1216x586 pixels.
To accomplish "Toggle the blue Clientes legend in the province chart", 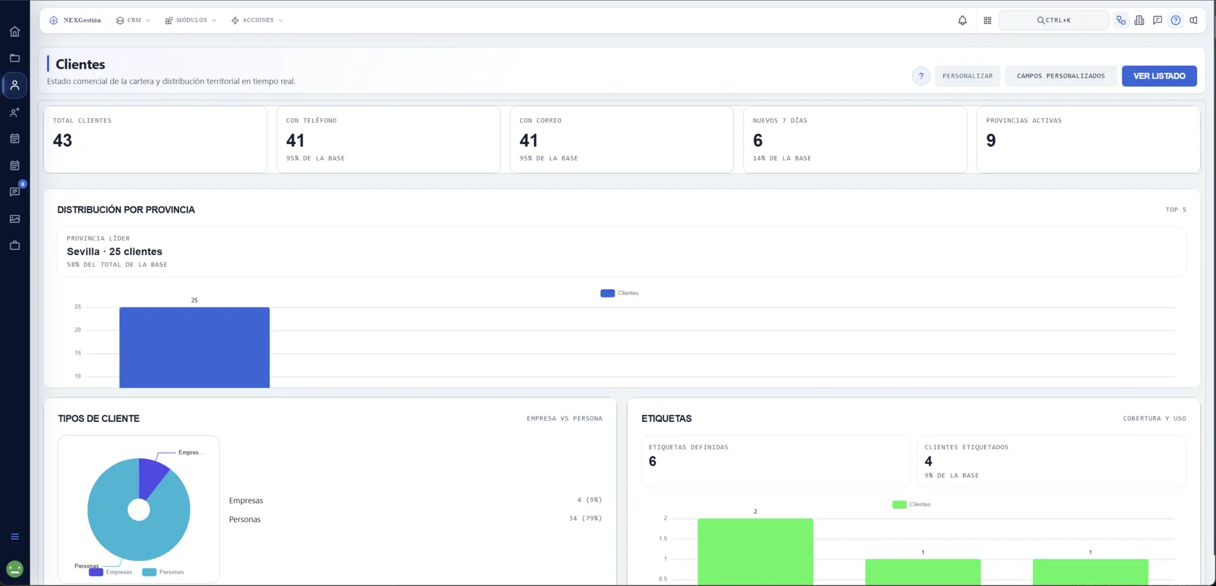I will pyautogui.click(x=619, y=293).
